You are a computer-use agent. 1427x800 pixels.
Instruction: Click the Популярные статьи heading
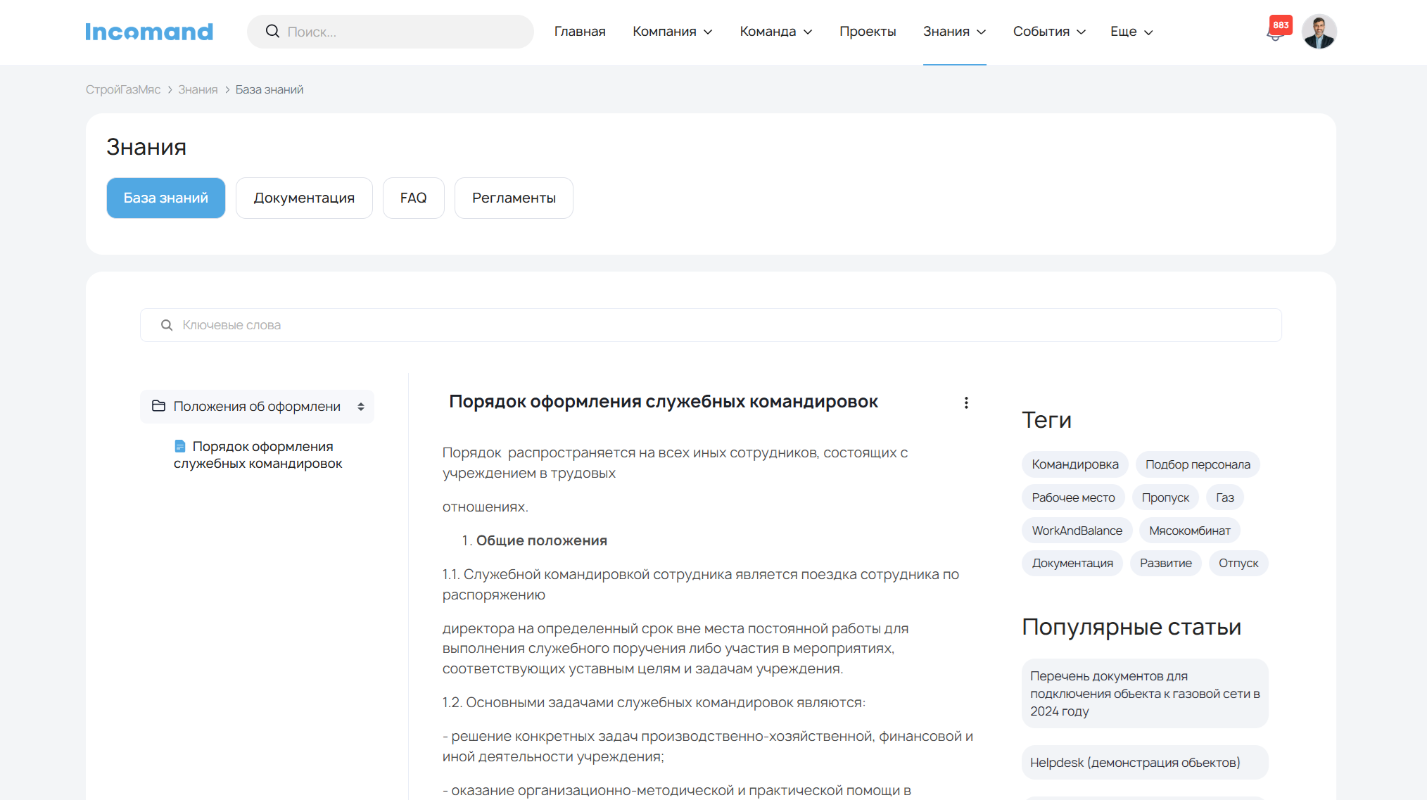pos(1131,627)
